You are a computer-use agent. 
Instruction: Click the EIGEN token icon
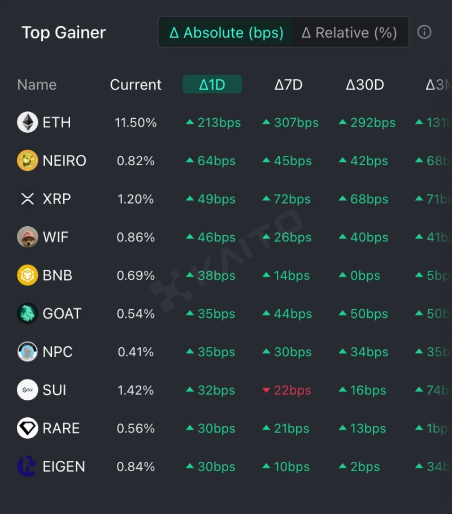pos(27,467)
